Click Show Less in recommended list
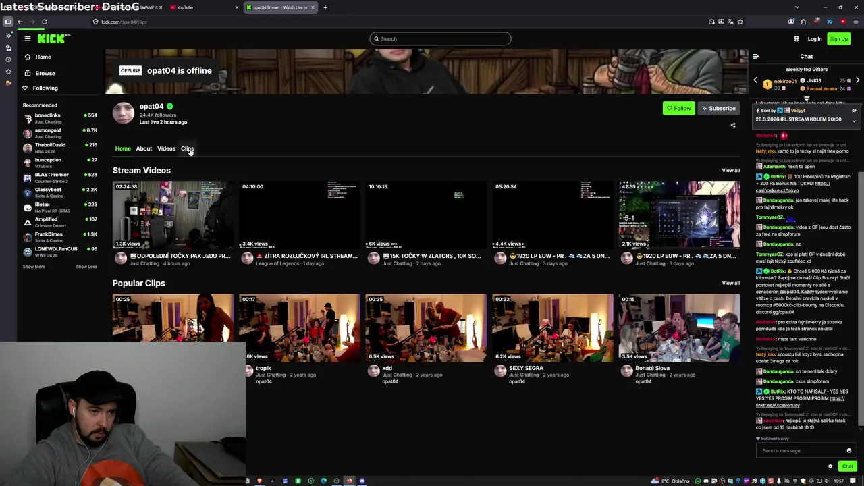This screenshot has height=486, width=864. [x=86, y=267]
